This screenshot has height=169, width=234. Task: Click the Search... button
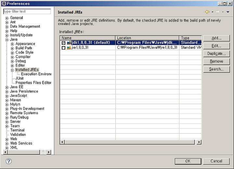pos(216,69)
